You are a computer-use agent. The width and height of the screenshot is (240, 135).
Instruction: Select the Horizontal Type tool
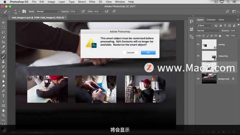[3, 96]
